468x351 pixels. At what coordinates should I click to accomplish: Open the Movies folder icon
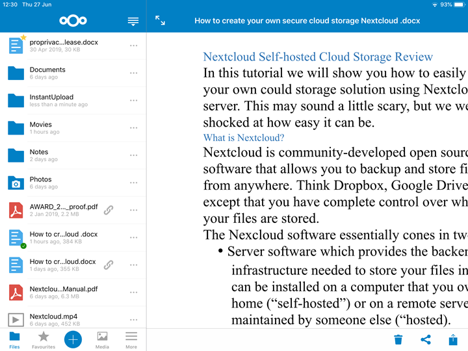[x=16, y=128]
